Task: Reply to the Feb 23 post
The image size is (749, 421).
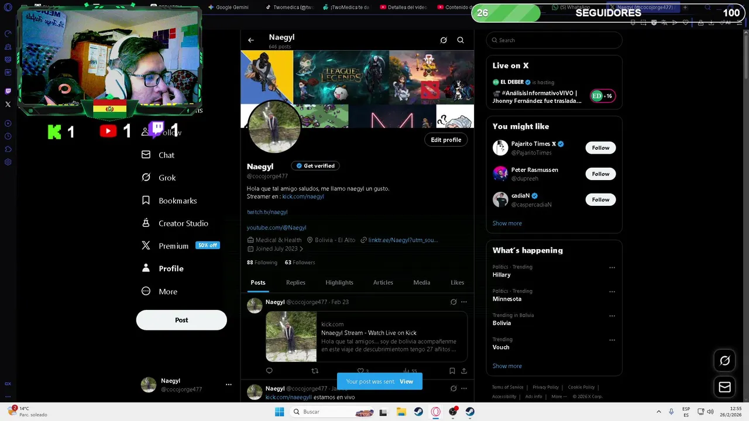Action: coord(269,371)
